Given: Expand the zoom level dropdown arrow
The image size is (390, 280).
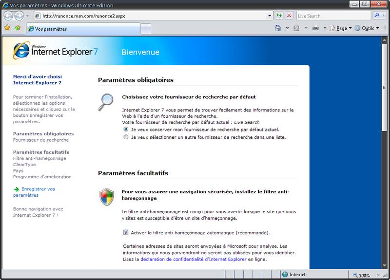Looking at the screenshot, I should [378, 275].
